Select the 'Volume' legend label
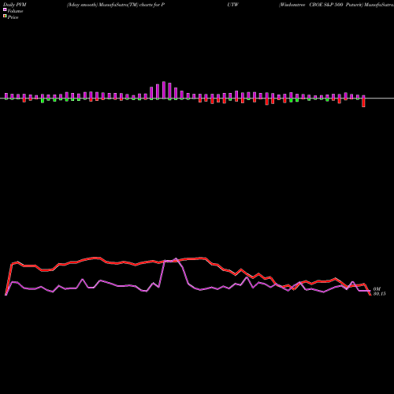This screenshot has height=394, width=394. coord(15,11)
